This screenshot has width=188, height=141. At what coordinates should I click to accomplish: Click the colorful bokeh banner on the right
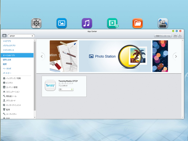point(160,56)
